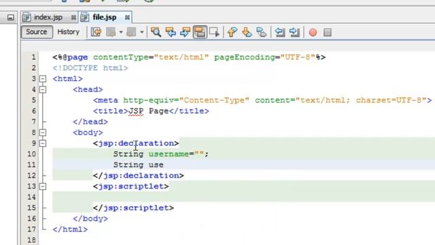
Task: Click the empty scriptlet line 14
Action: point(243,197)
